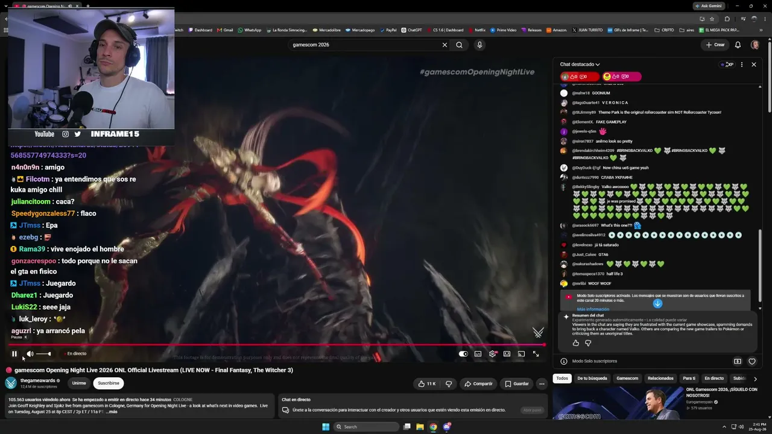Open the Gmail bookmark
The image size is (772, 434).
225,30
